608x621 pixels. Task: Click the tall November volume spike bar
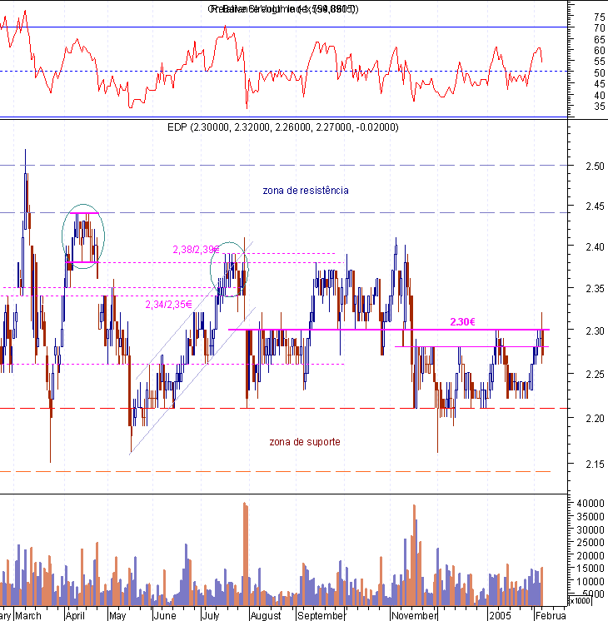coord(414,555)
